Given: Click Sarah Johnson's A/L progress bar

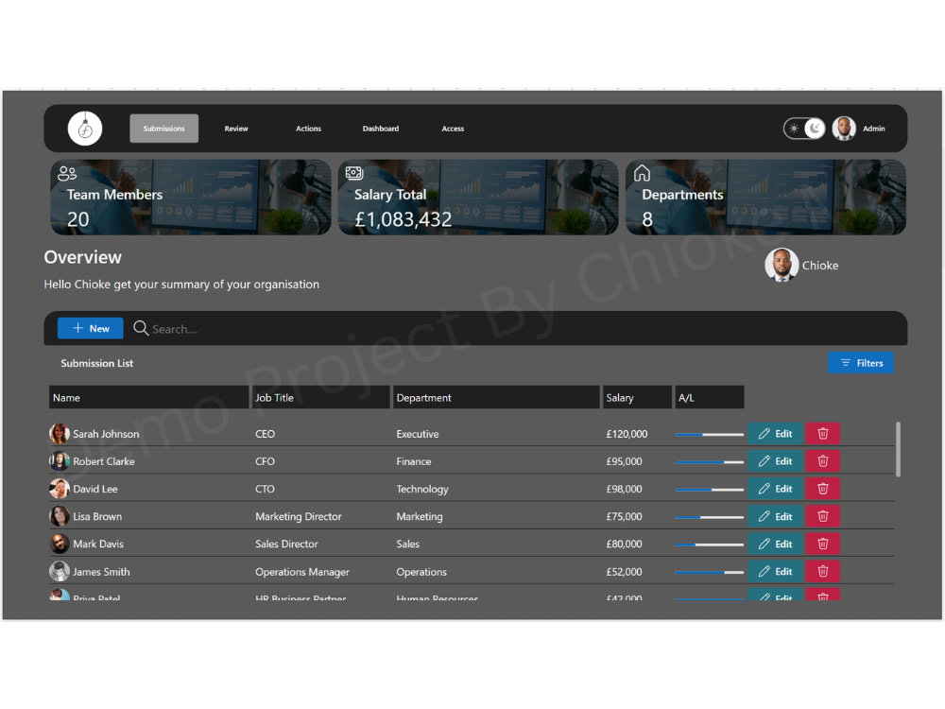Looking at the screenshot, I should click(x=710, y=434).
